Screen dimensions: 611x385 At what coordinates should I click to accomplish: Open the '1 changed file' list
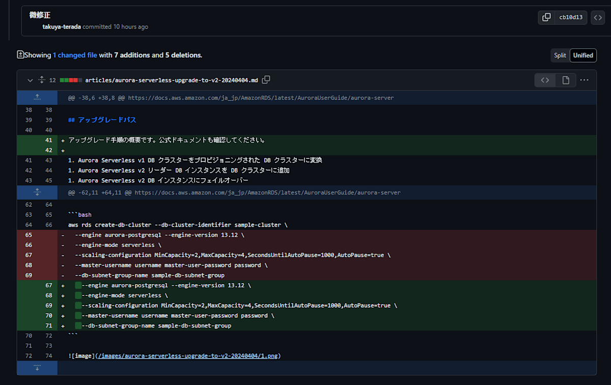pos(75,55)
